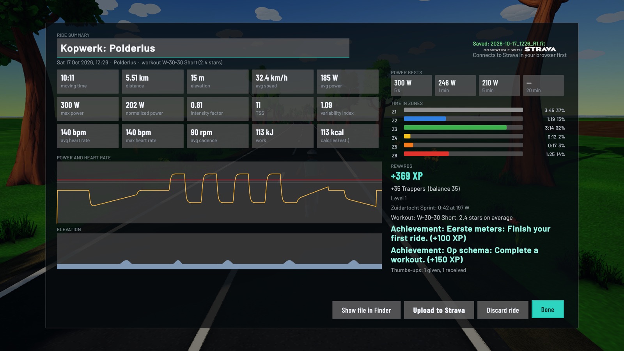
Task: Click the Z2 blue zone bar
Action: [x=425, y=119]
